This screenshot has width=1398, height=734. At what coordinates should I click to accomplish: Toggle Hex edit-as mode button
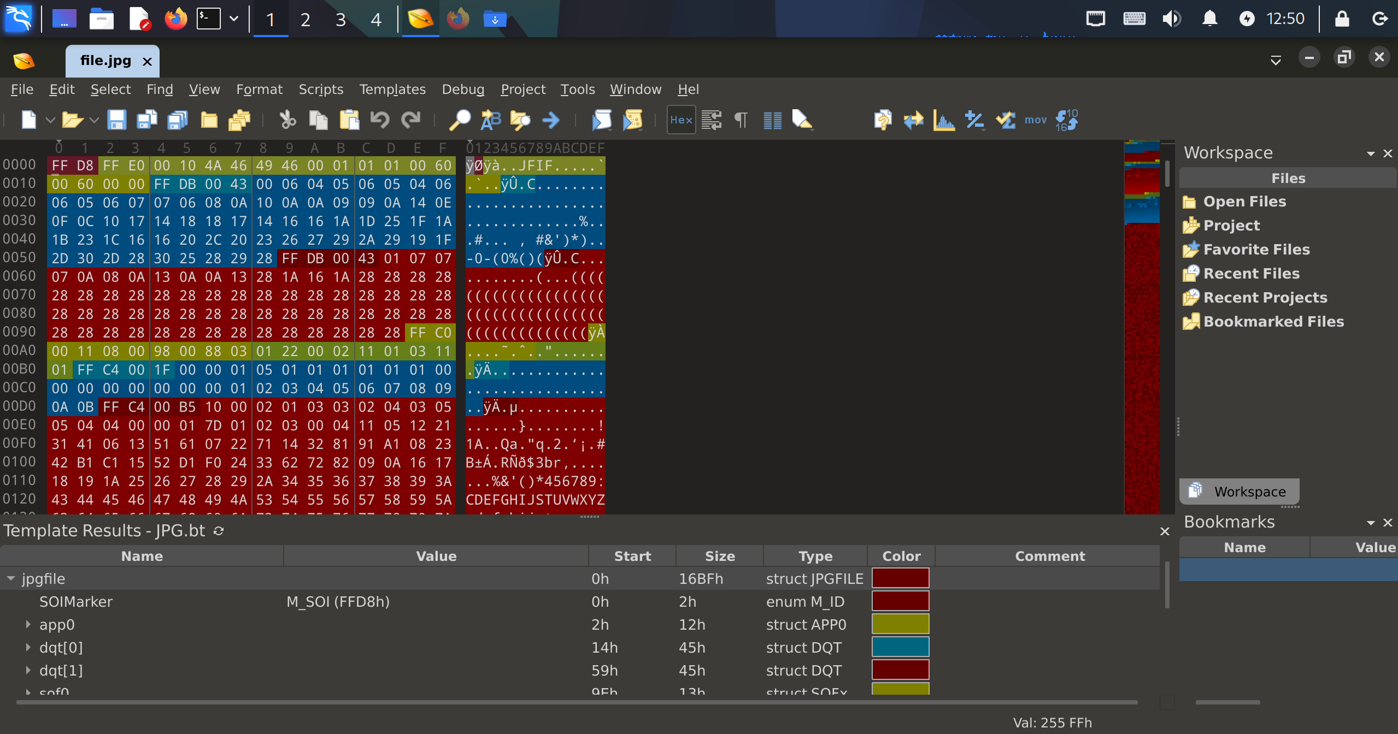(681, 120)
